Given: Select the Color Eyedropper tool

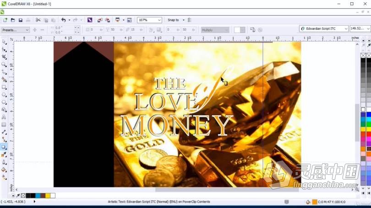Looking at the screenshot, I should pyautogui.click(x=4, y=155).
